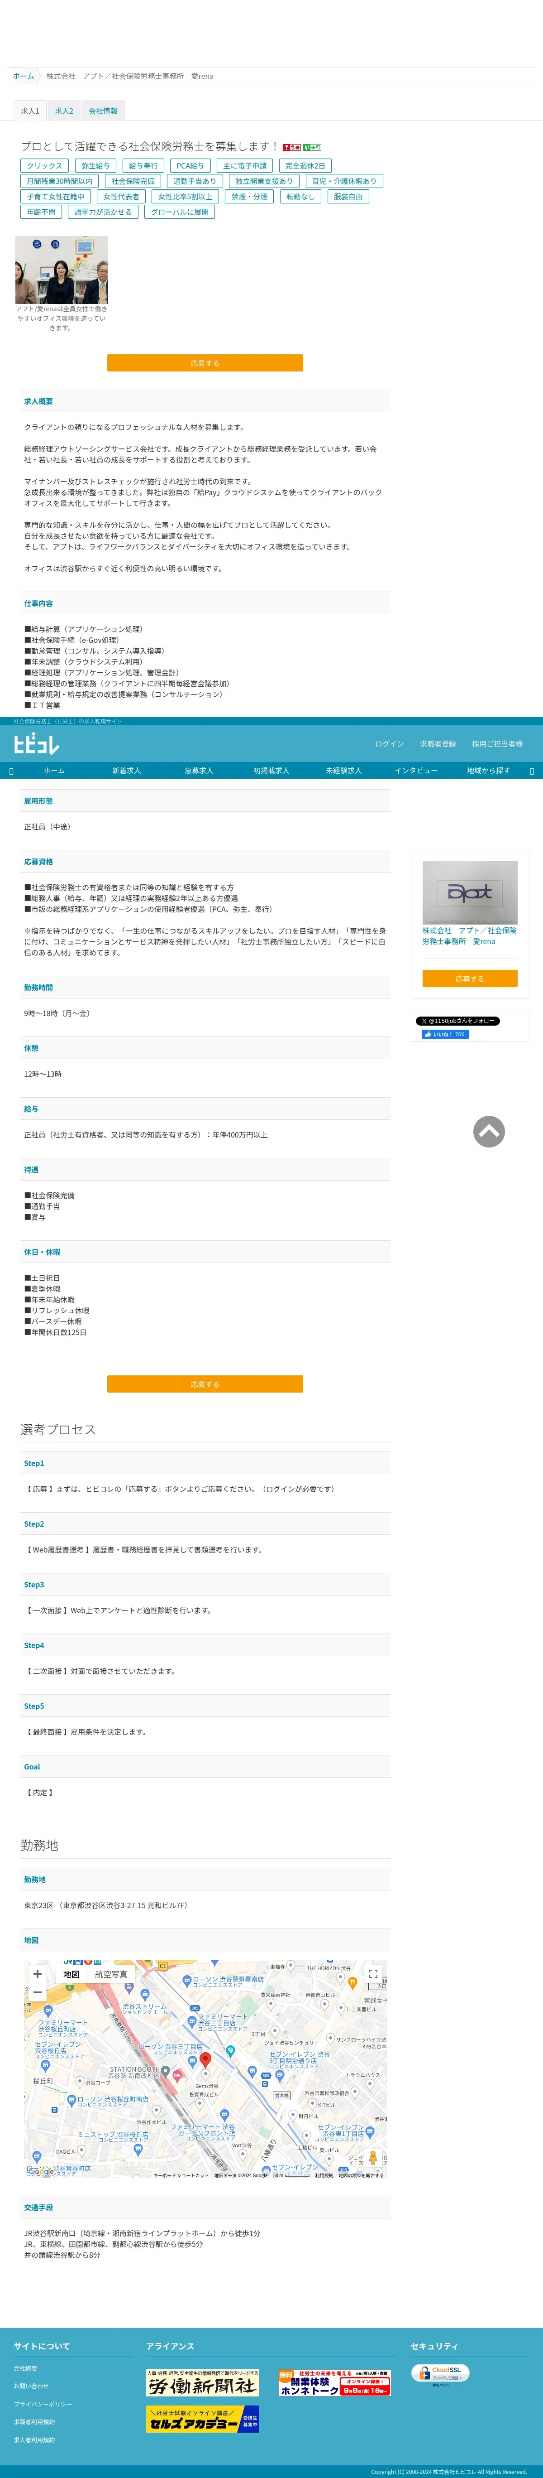This screenshot has height=2478, width=543.
Task: Select the 禁煙・分煙 tag
Action: click(x=249, y=196)
